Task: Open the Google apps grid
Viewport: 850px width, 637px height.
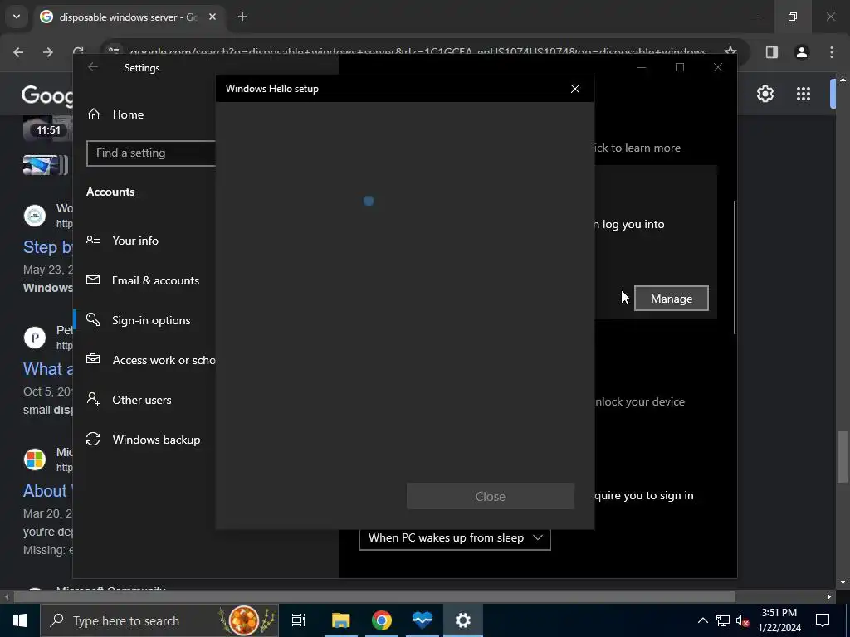Action: (x=804, y=94)
